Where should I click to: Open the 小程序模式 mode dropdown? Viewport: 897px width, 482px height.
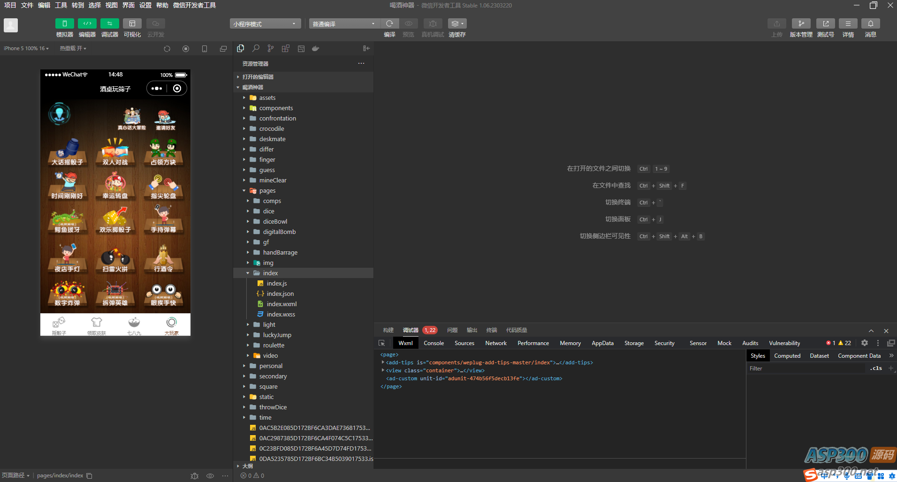click(x=265, y=24)
